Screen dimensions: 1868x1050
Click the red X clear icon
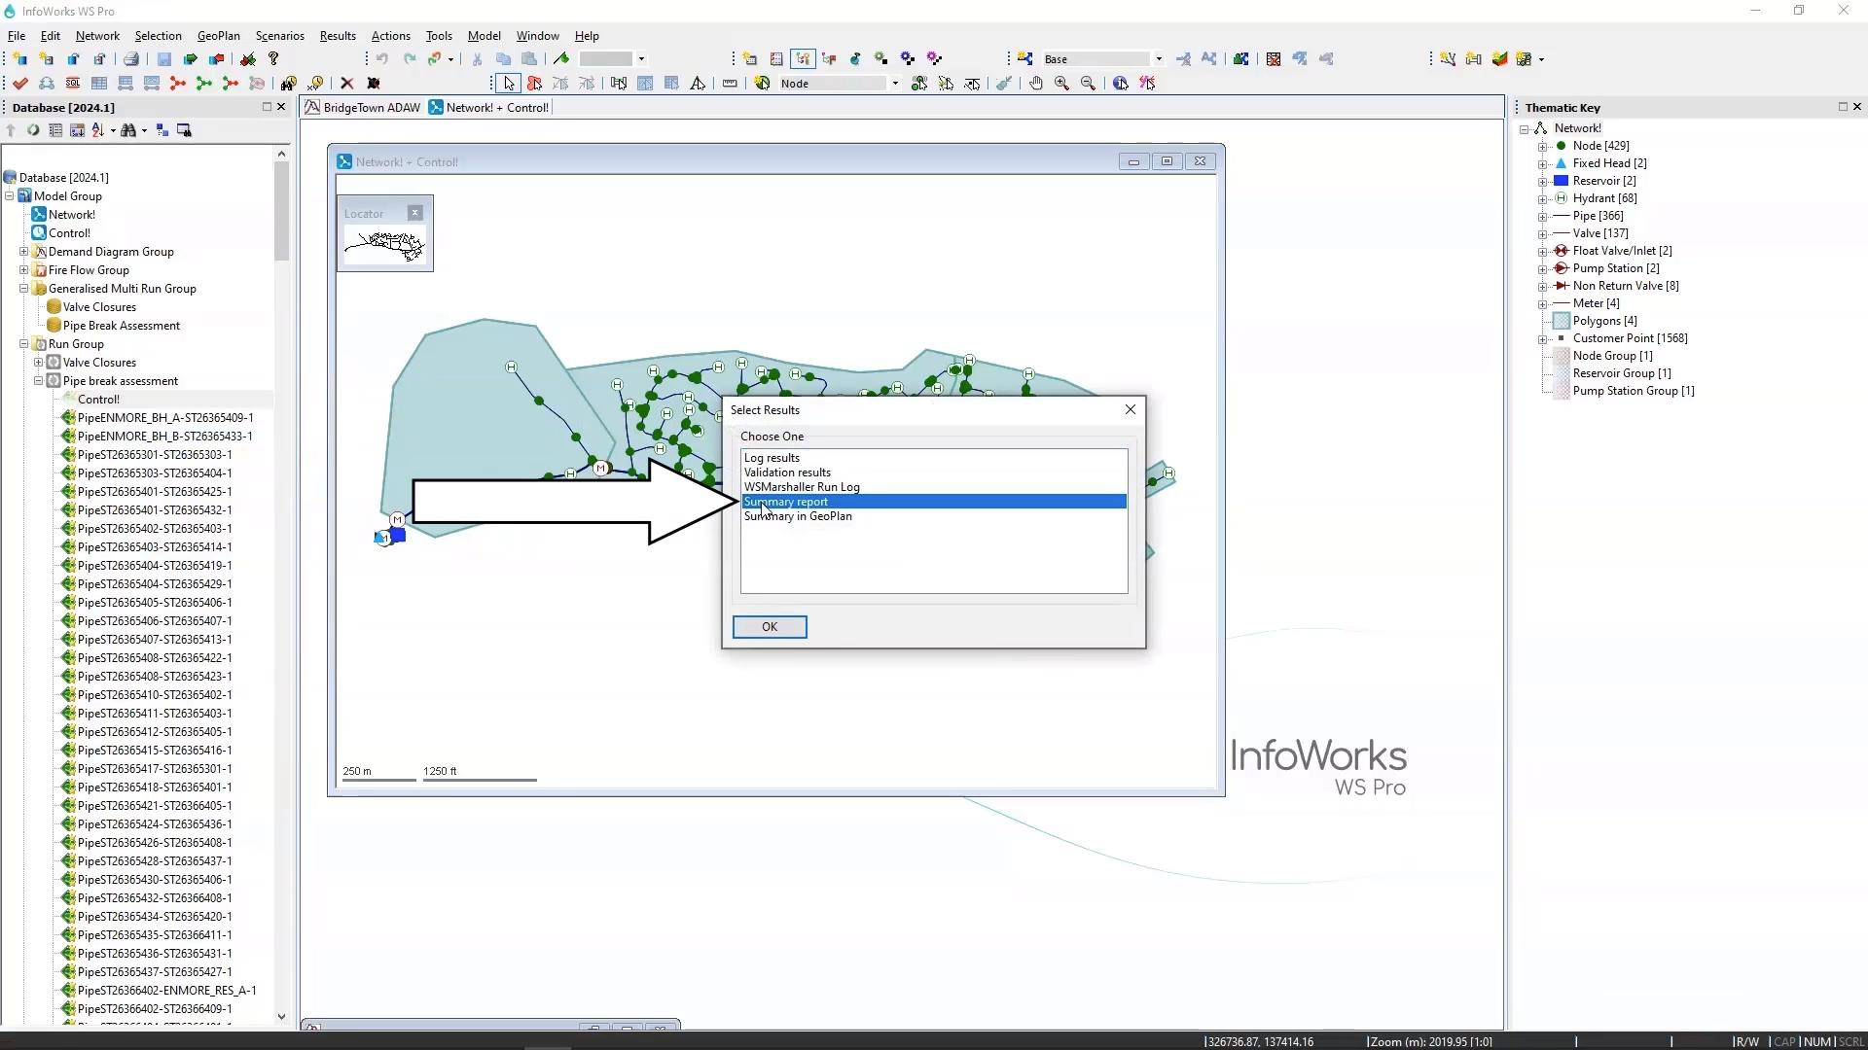(346, 84)
